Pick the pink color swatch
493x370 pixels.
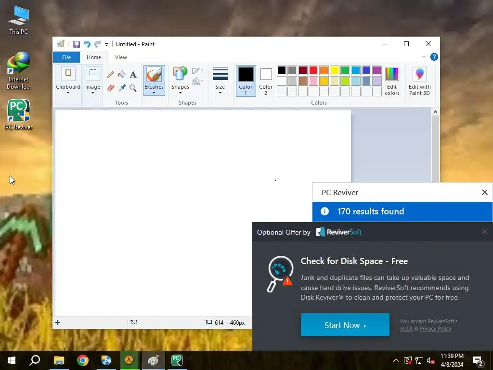point(313,81)
